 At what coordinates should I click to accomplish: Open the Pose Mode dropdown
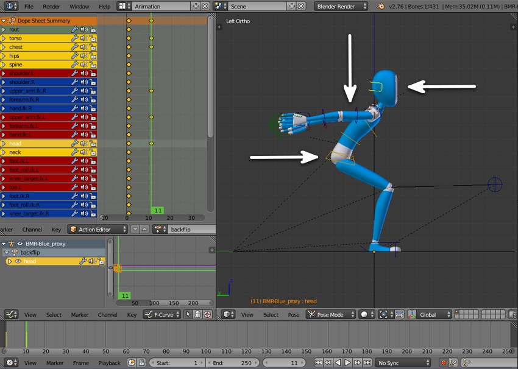tap(329, 315)
